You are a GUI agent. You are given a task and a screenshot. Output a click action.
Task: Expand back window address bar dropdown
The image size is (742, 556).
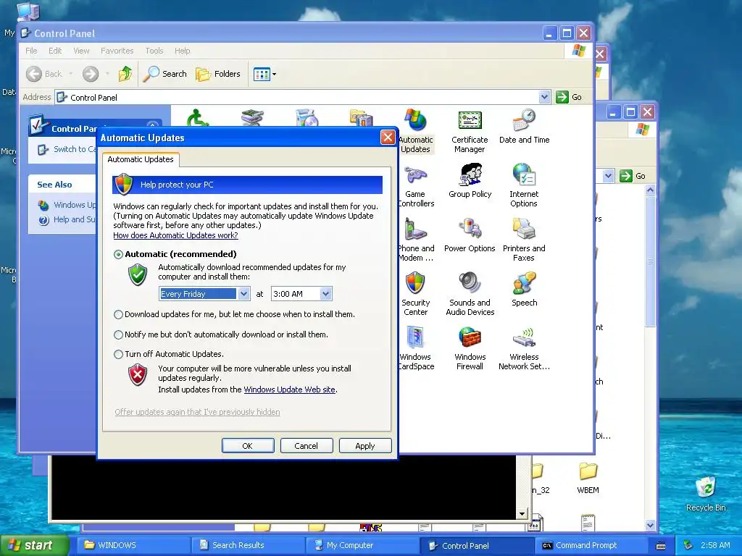[x=608, y=176]
